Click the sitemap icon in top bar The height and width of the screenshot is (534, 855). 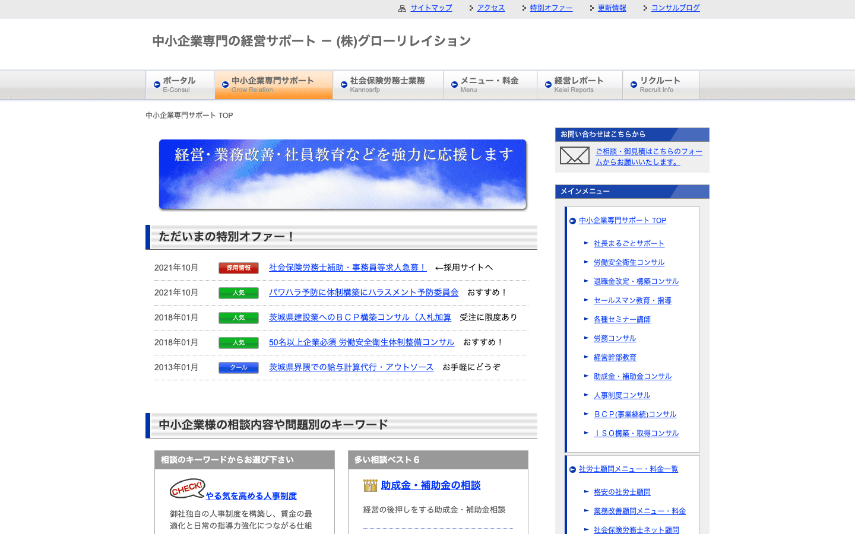click(402, 8)
